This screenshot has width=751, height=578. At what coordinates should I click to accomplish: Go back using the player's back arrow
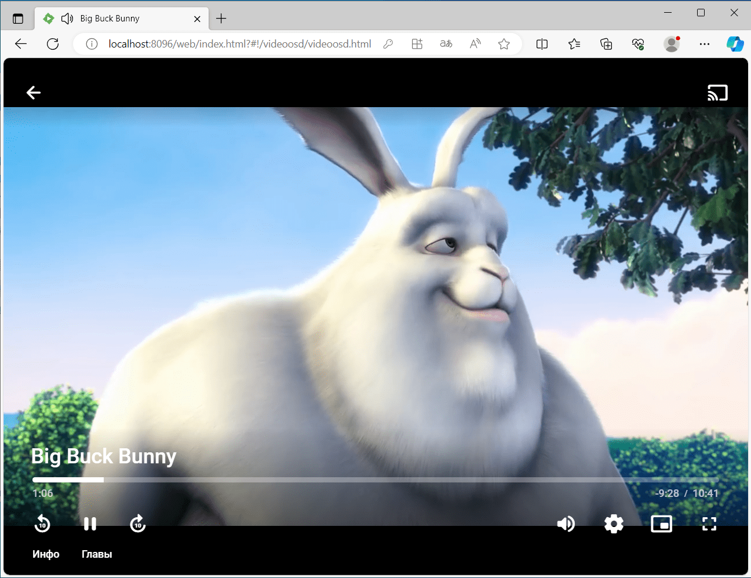(x=34, y=93)
